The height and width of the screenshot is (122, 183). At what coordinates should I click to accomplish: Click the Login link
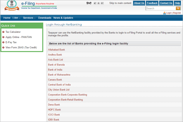click(x=169, y=13)
